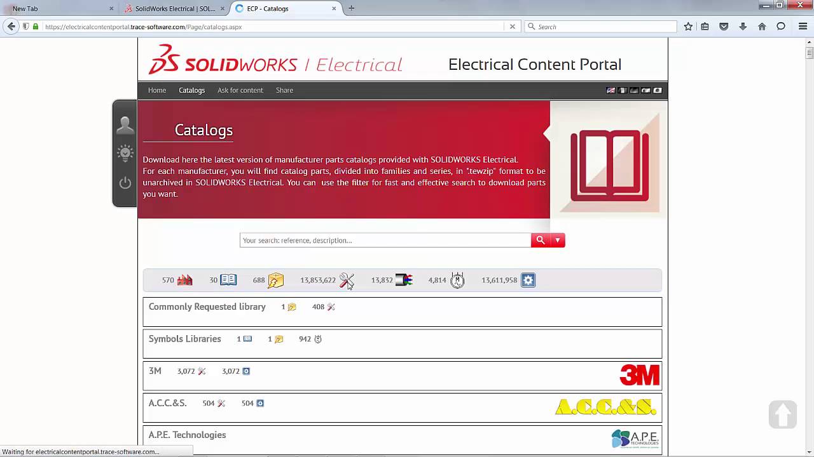Image resolution: width=814 pixels, height=457 pixels.
Task: Click the browser home icon
Action: [762, 27]
